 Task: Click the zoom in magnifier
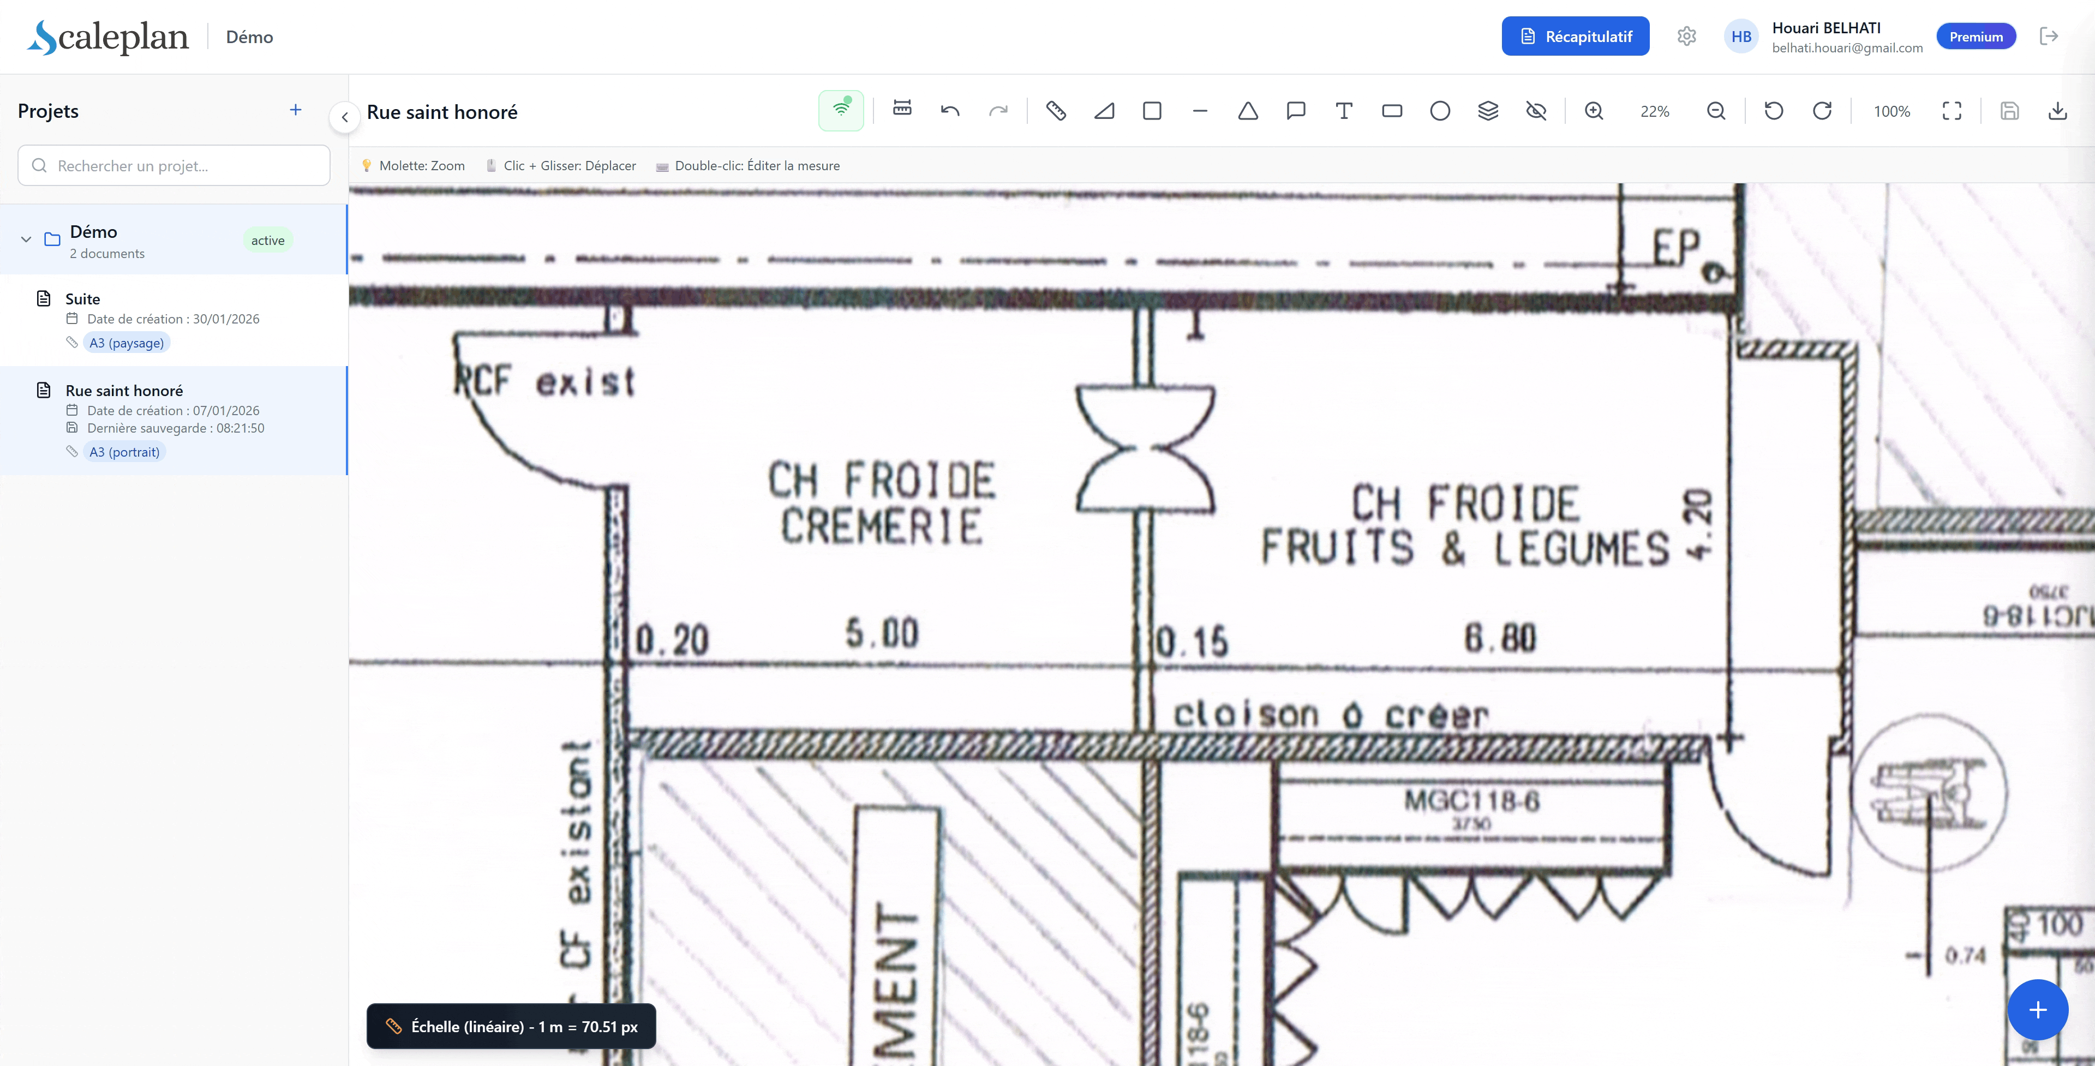(1594, 111)
